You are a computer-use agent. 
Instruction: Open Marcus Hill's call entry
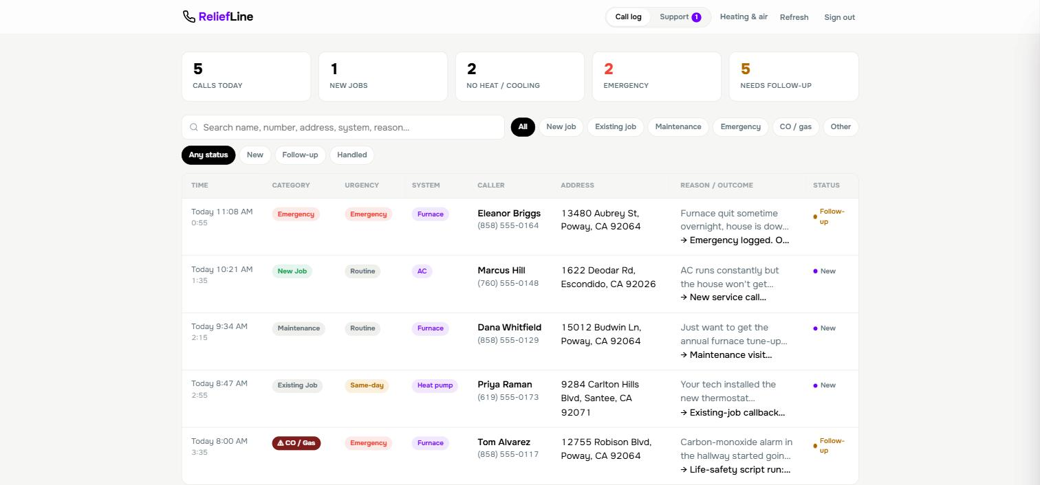click(520, 284)
